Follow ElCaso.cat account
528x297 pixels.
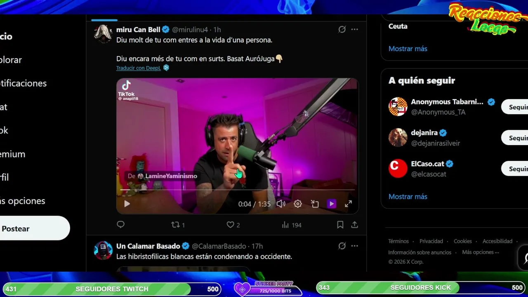(x=515, y=169)
